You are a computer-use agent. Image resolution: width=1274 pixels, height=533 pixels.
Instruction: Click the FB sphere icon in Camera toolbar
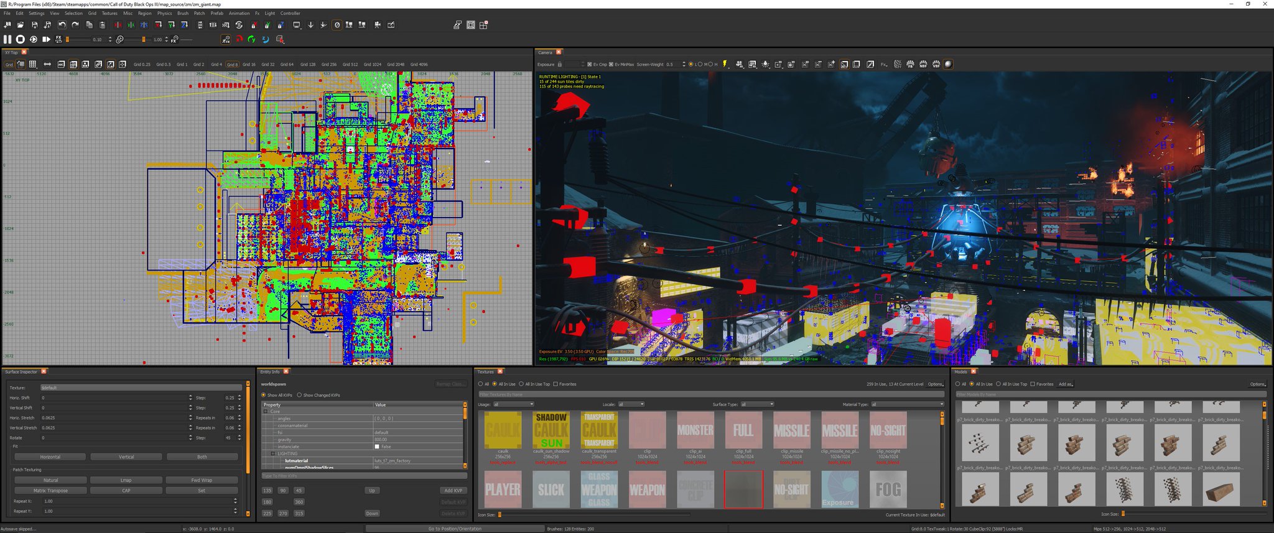click(x=910, y=64)
